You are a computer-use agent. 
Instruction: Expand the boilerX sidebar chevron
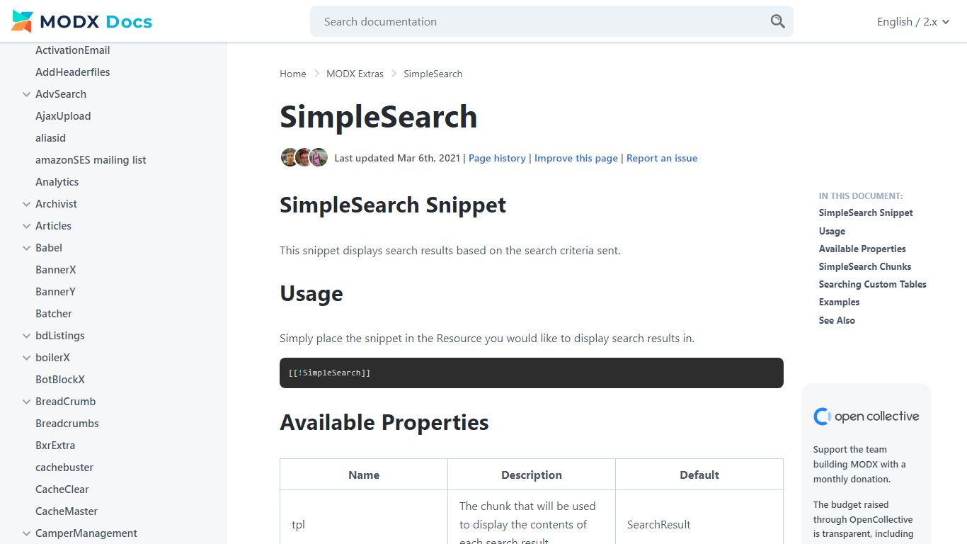tap(26, 358)
